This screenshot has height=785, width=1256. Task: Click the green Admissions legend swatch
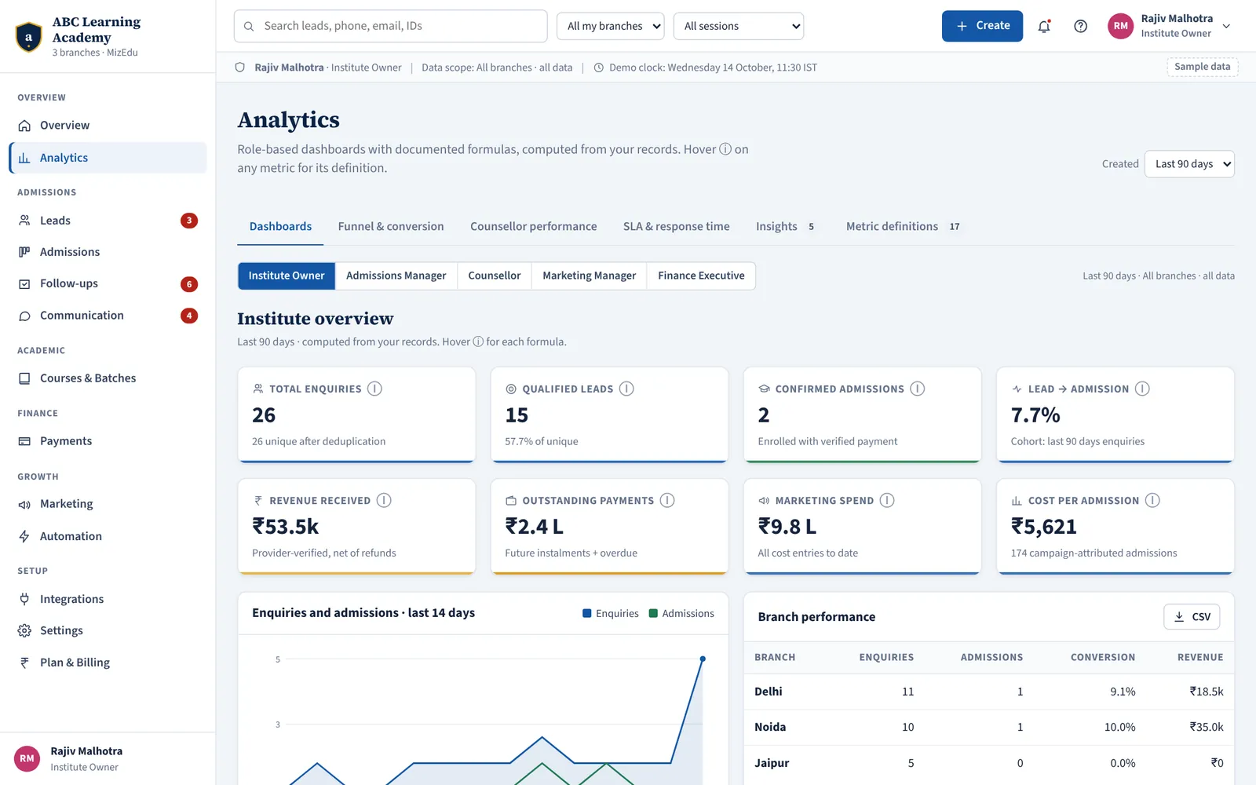[x=653, y=613]
